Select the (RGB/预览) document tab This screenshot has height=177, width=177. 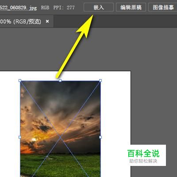[x=27, y=21]
